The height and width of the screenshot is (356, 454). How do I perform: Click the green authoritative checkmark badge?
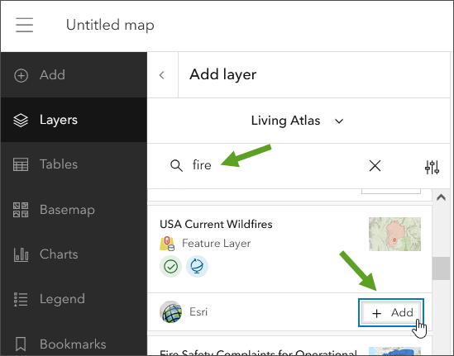tap(171, 266)
